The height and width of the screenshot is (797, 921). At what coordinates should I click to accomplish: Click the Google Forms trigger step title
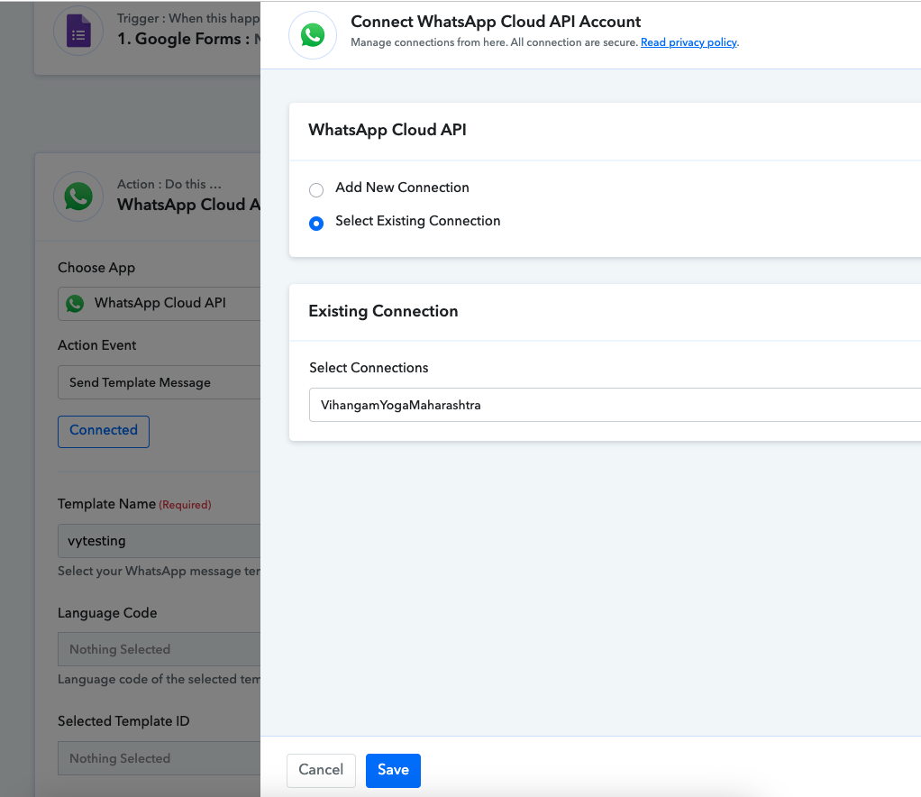tap(188, 40)
